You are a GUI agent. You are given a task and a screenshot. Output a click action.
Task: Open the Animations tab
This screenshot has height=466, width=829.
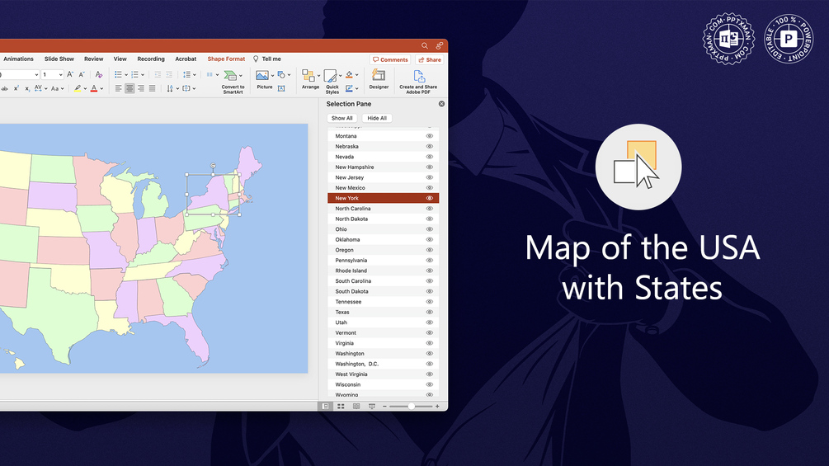pyautogui.click(x=18, y=59)
